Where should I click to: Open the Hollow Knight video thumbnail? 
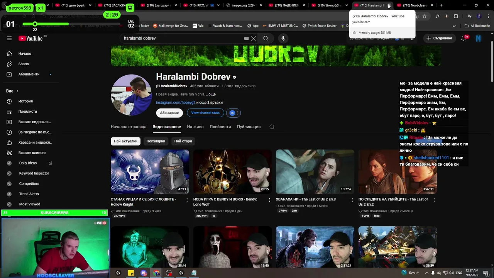pyautogui.click(x=150, y=171)
